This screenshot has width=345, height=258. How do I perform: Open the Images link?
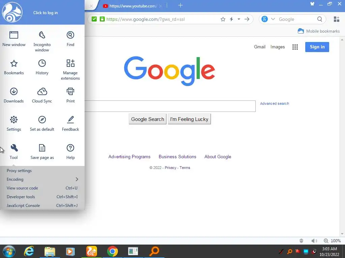tap(278, 47)
